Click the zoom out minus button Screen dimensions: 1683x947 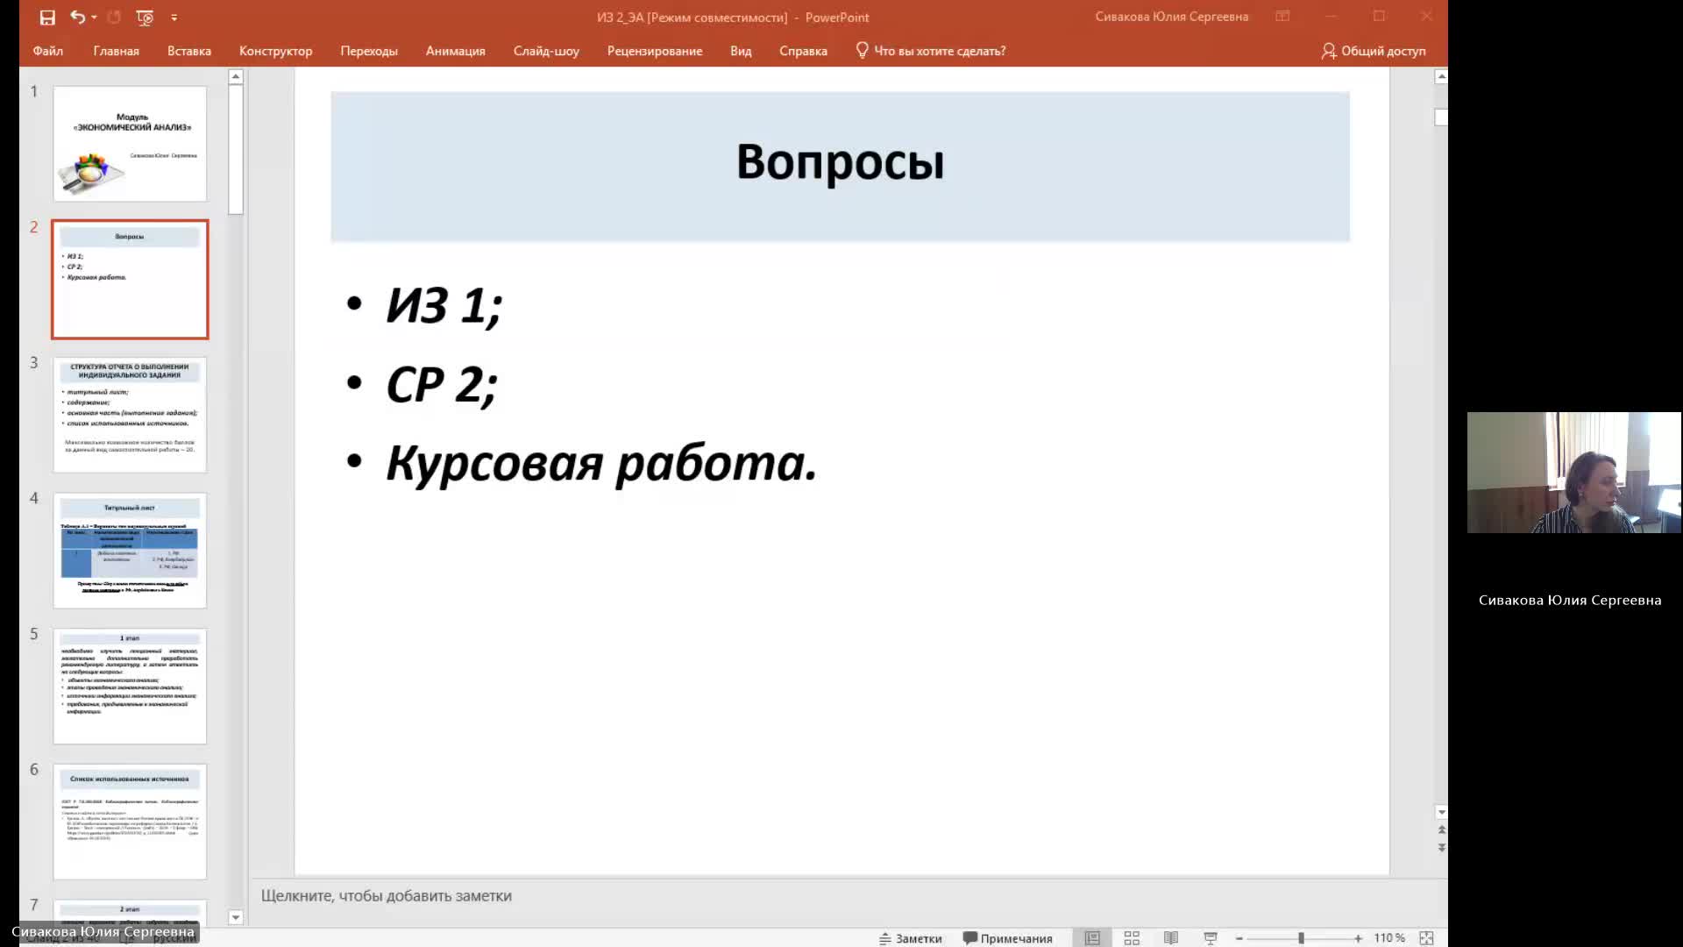(1239, 938)
